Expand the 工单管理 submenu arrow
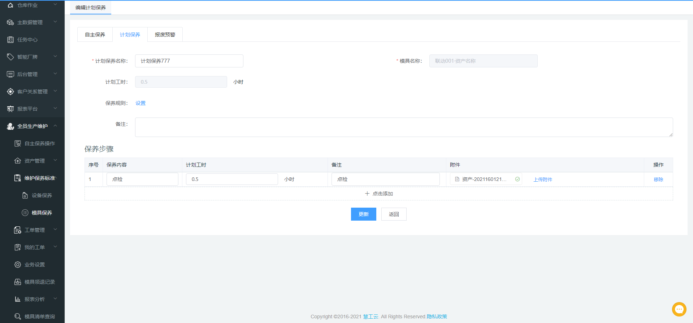 pos(55,230)
